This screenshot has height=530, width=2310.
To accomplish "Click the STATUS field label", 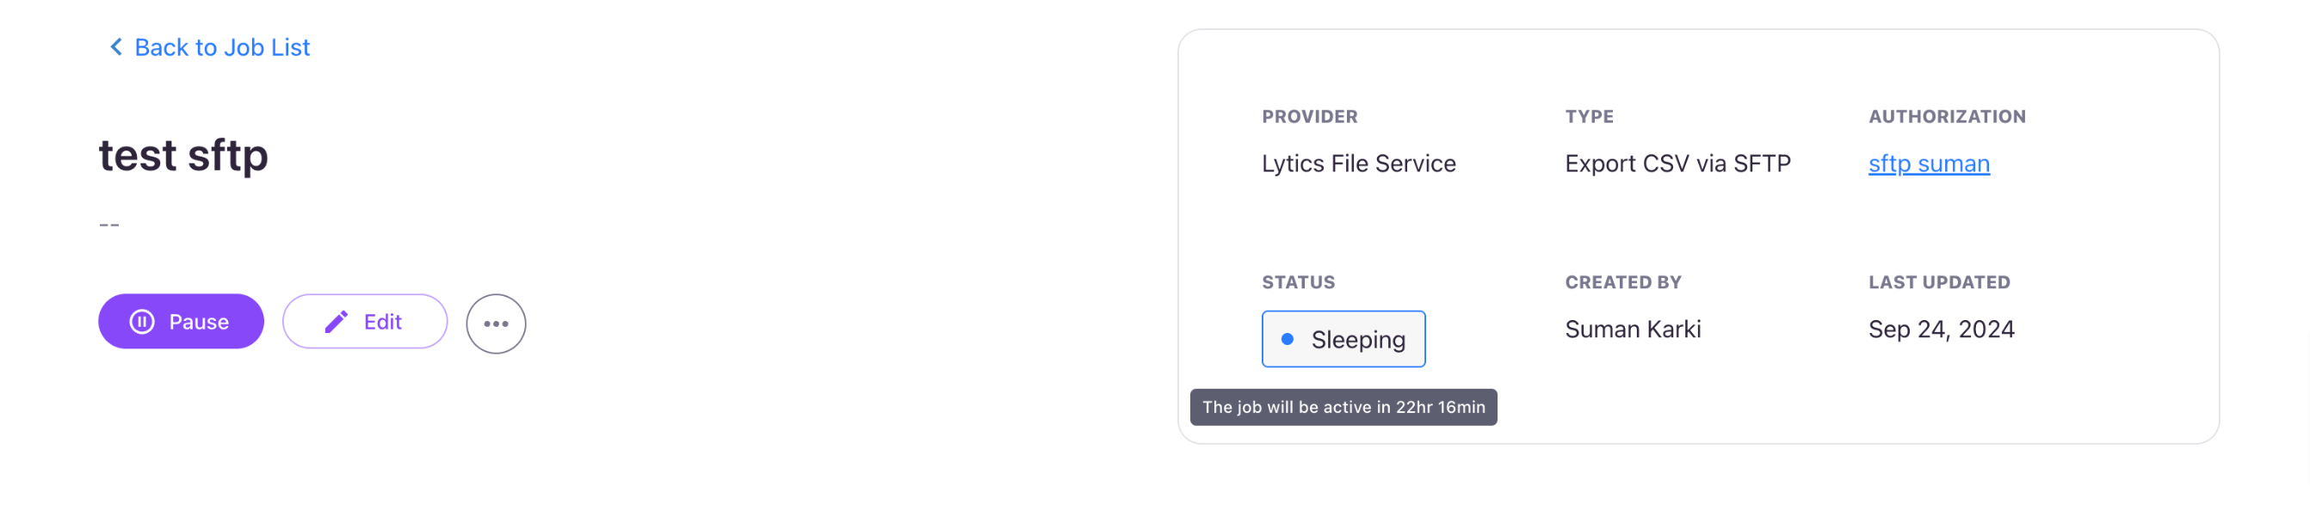I will tap(1299, 282).
